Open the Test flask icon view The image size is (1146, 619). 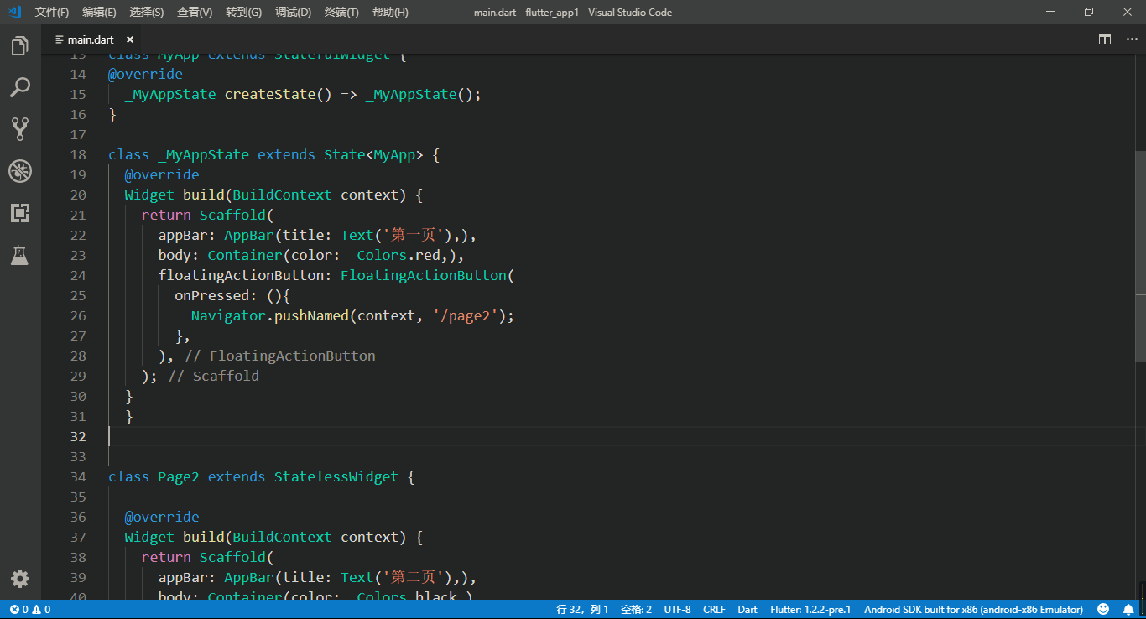point(20,255)
